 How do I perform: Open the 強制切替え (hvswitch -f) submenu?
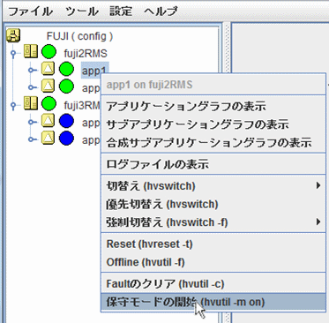point(213,222)
